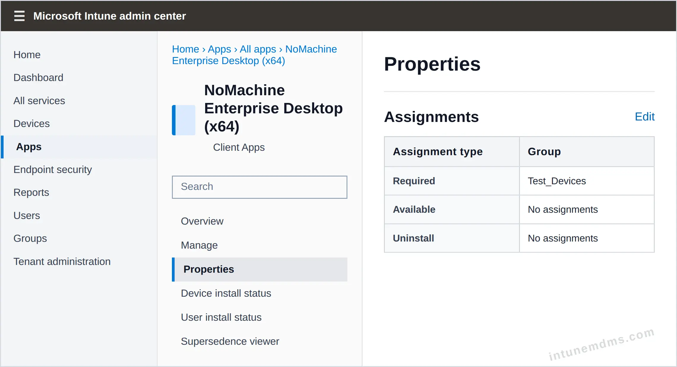Open the Supersedence viewer
This screenshot has height=367, width=677.
(260, 341)
